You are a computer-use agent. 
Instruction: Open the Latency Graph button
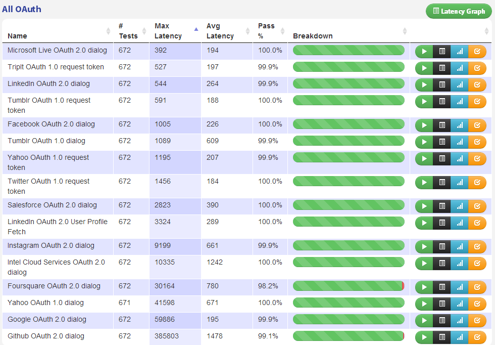coord(459,12)
